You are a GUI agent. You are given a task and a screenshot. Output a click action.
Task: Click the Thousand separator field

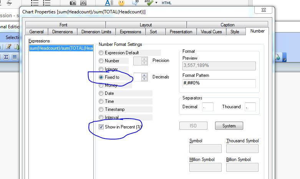[x=250, y=107]
